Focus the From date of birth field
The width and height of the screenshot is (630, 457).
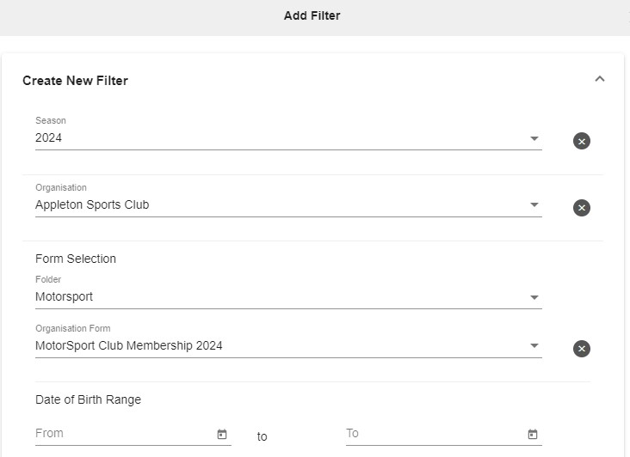click(x=133, y=434)
